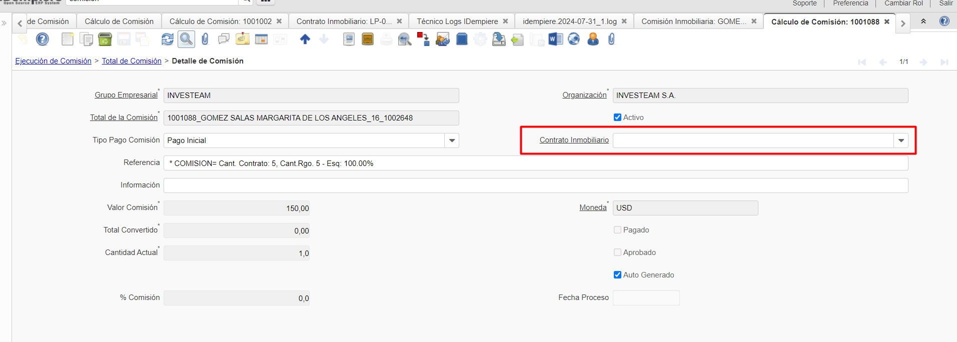Uncheck the Activo checkbox

point(617,117)
